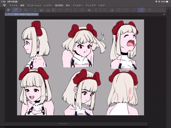
Task: Toggle the highlighted Snap to Grid icon
Action: [x=141, y=10]
